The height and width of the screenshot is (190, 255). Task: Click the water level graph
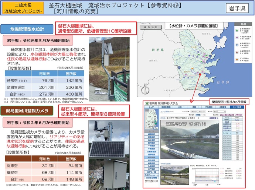coord(207,175)
